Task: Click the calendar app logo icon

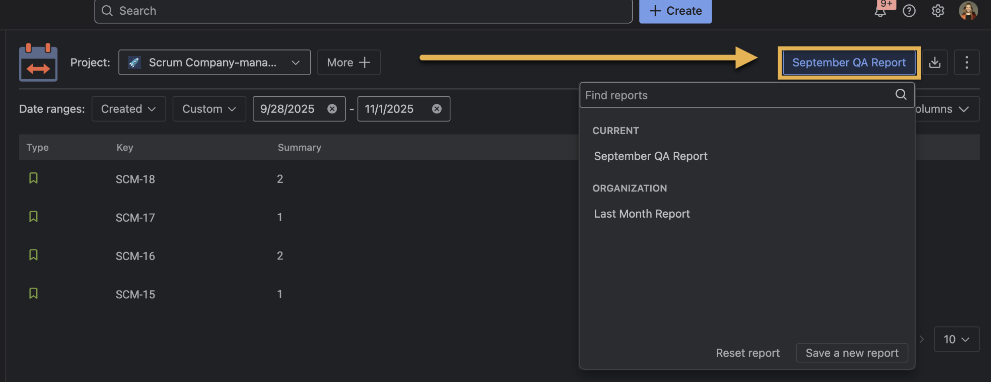Action: (38, 62)
